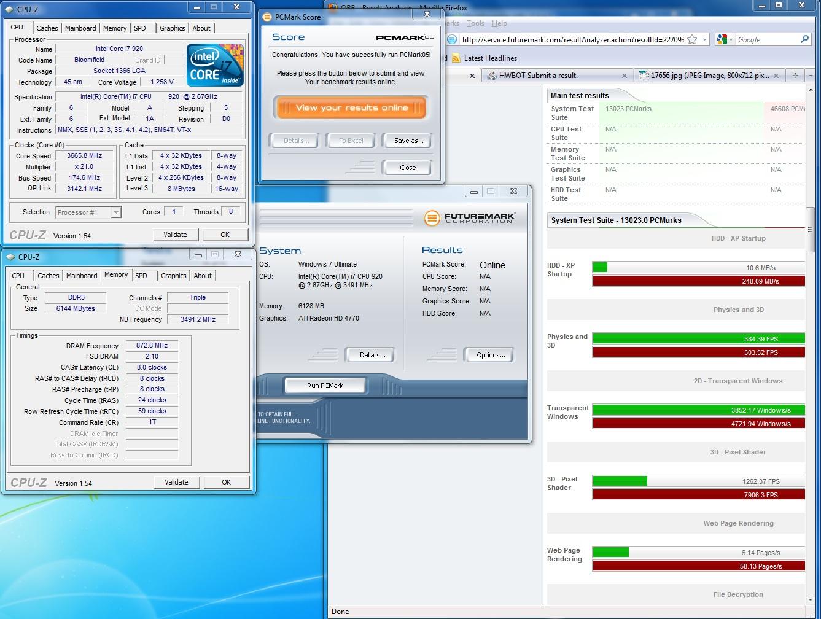The width and height of the screenshot is (821, 619).
Task: Open the SPD tab in top CPU-Z window
Action: (x=140, y=28)
